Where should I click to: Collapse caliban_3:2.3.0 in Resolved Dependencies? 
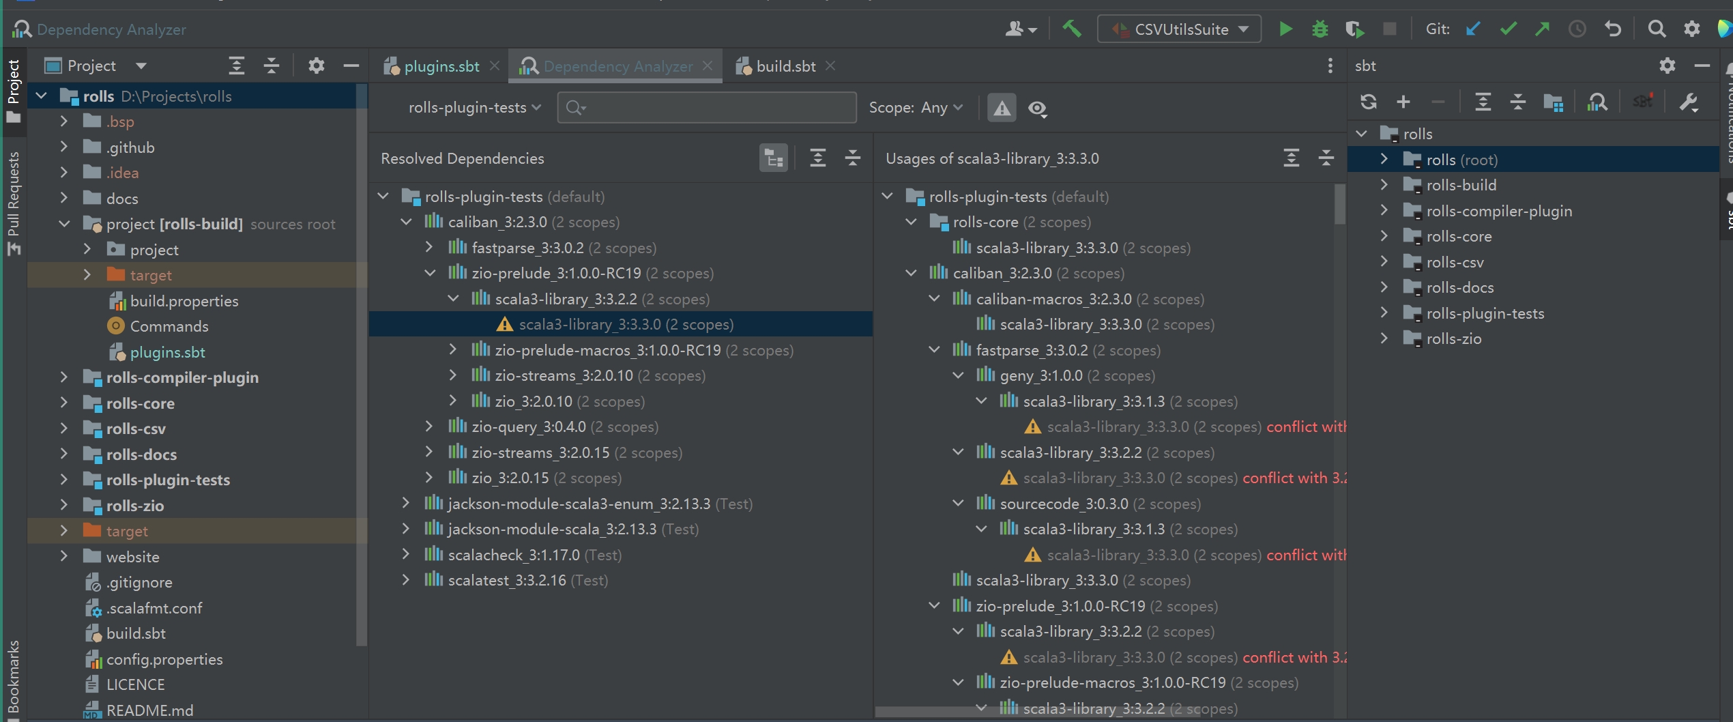point(407,222)
